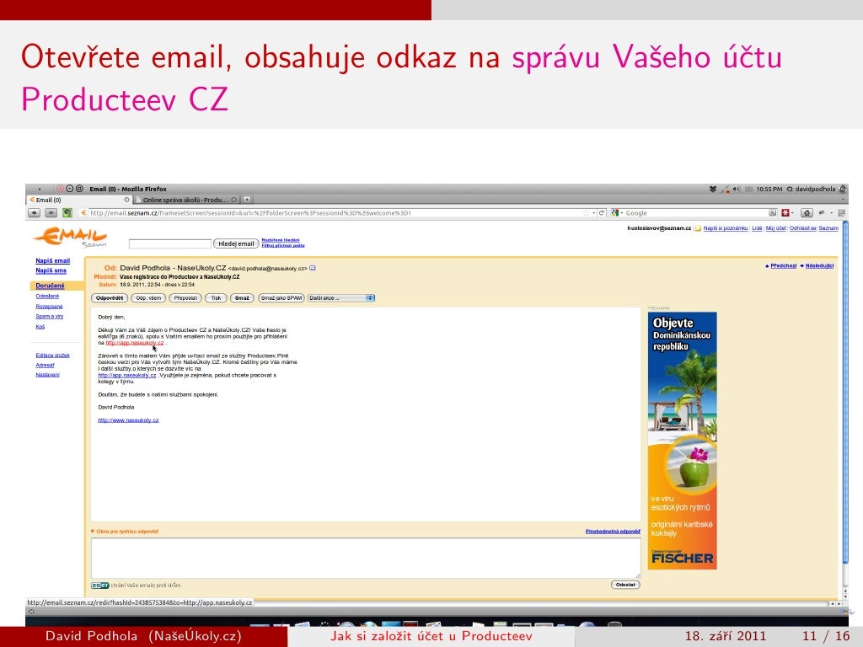Click into the Google search box
The image size is (863, 647).
point(696,213)
